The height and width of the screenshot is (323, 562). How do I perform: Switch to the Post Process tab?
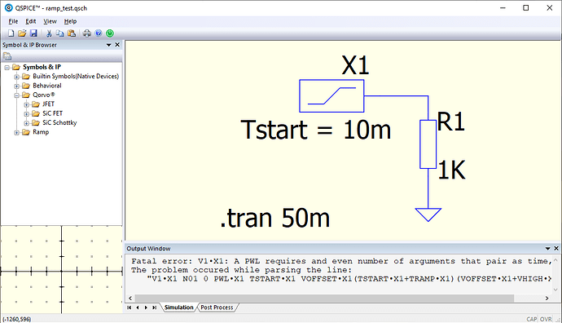click(217, 308)
